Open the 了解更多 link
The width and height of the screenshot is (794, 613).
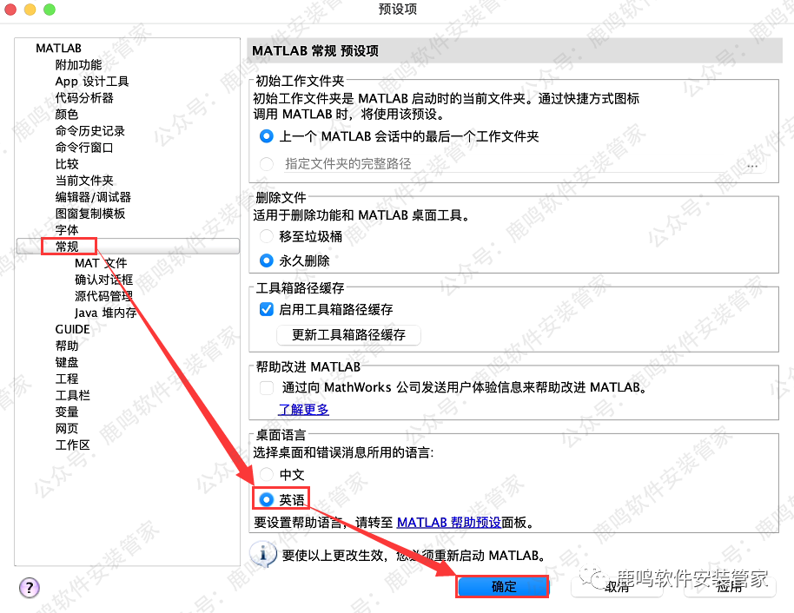(x=303, y=409)
